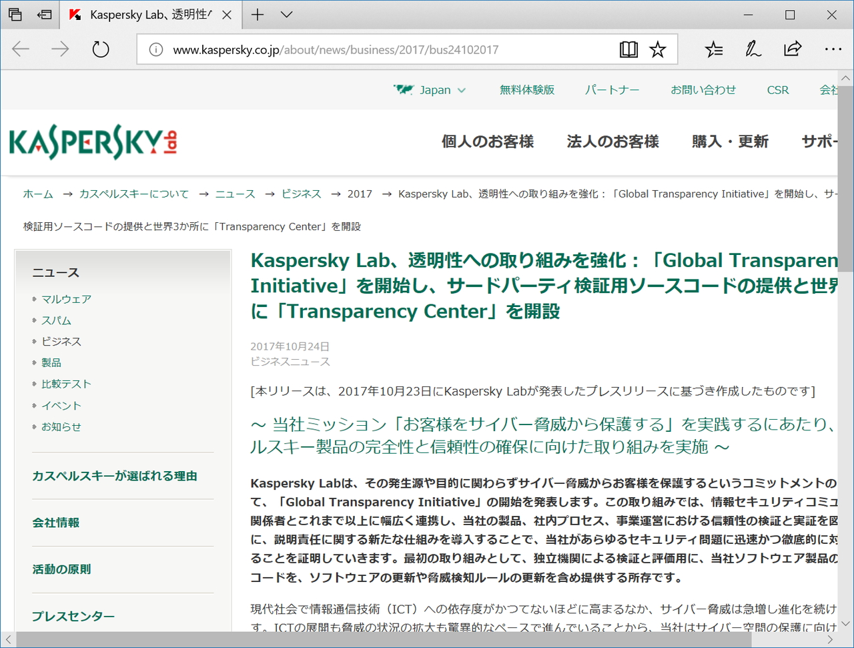Switch to Reading view
Viewport: 854px width, 648px height.
628,49
